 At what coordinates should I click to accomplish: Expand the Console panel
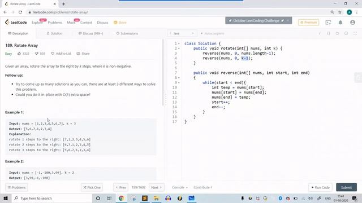pyautogui.click(x=180, y=187)
